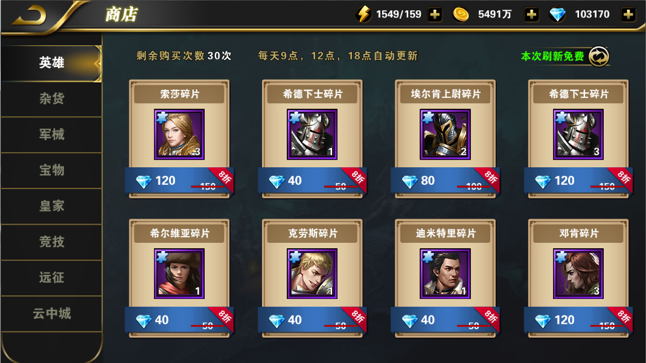Buy 迪米特里碎片 for 40 diamonds

[x=445, y=320]
